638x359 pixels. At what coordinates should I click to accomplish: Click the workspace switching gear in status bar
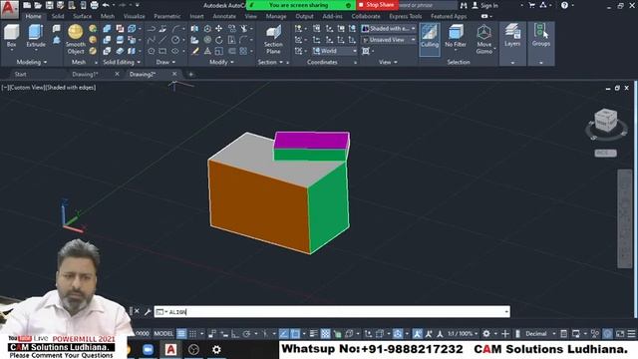pyautogui.click(x=486, y=334)
